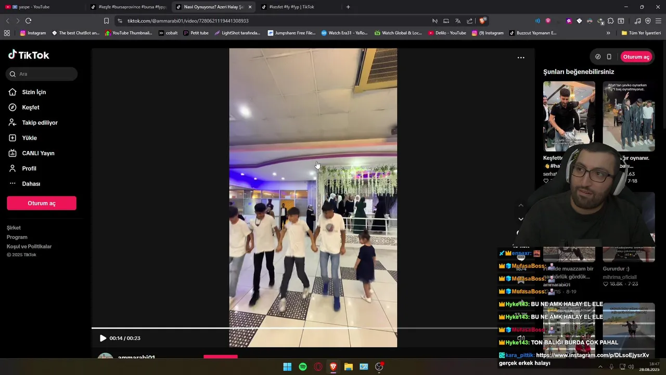Open the Brave VPN shield icon
This screenshot has height=375, width=666.
coord(648,21)
